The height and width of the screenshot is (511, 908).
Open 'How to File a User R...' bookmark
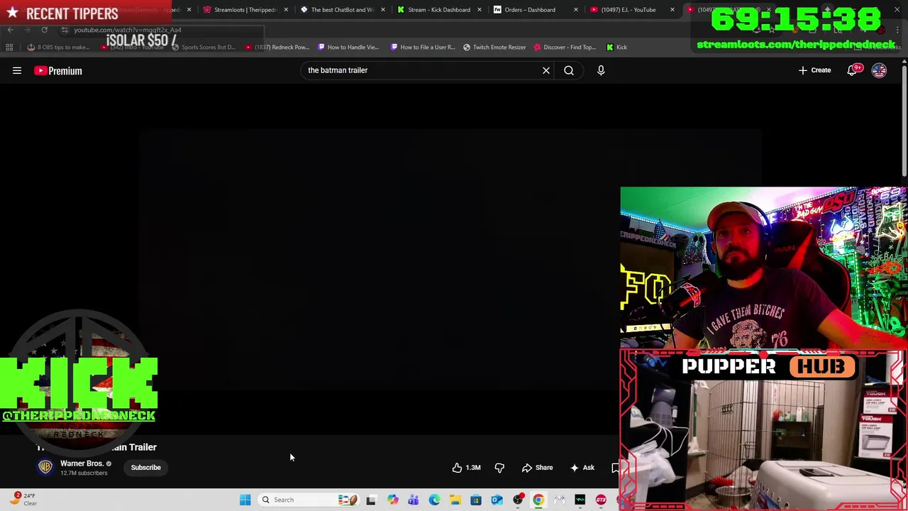tap(423, 47)
